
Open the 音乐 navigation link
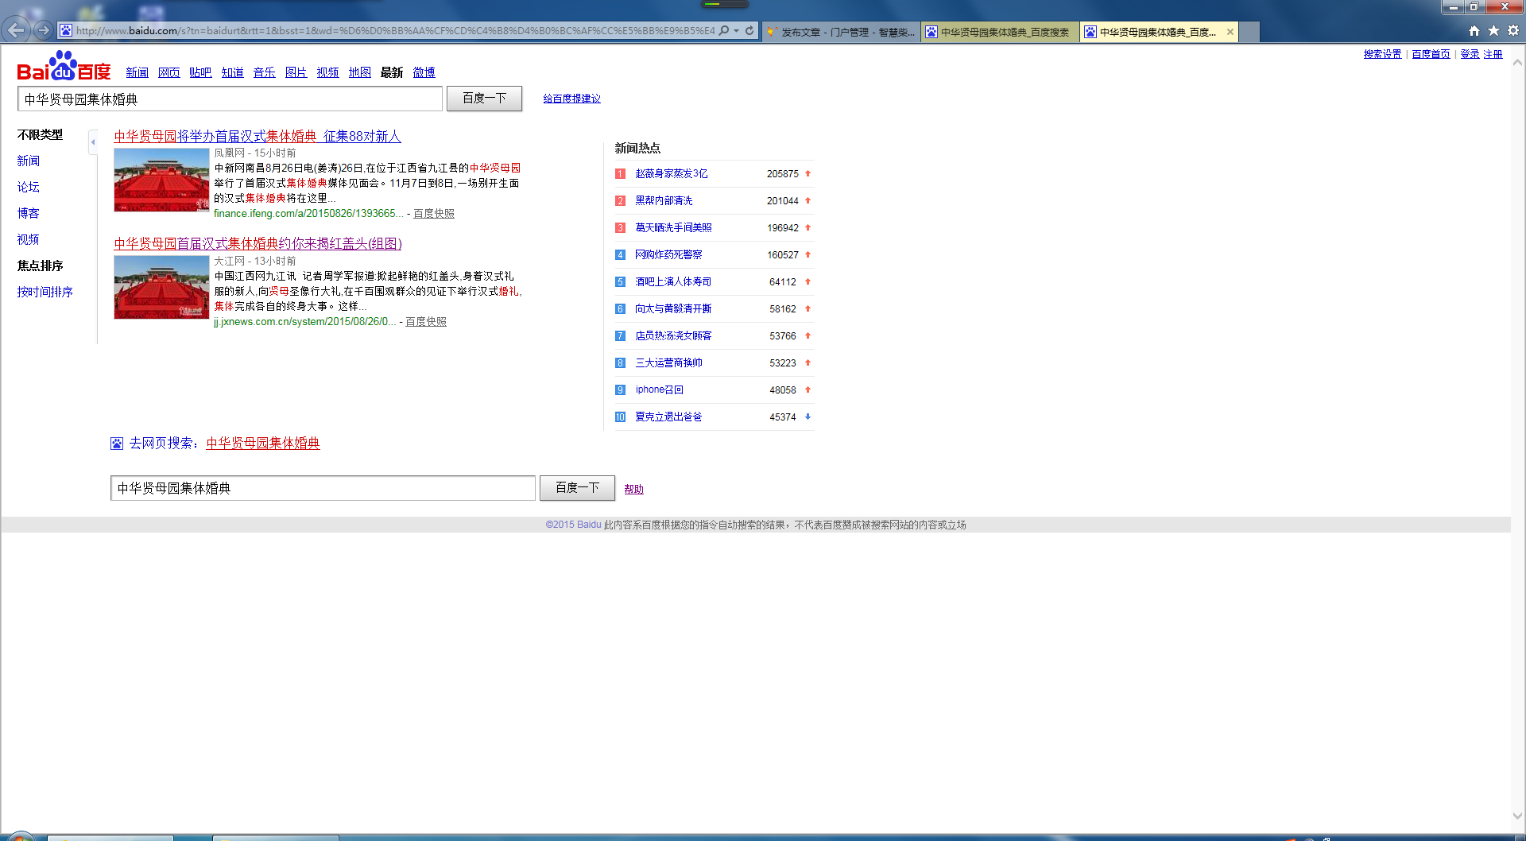click(x=264, y=72)
